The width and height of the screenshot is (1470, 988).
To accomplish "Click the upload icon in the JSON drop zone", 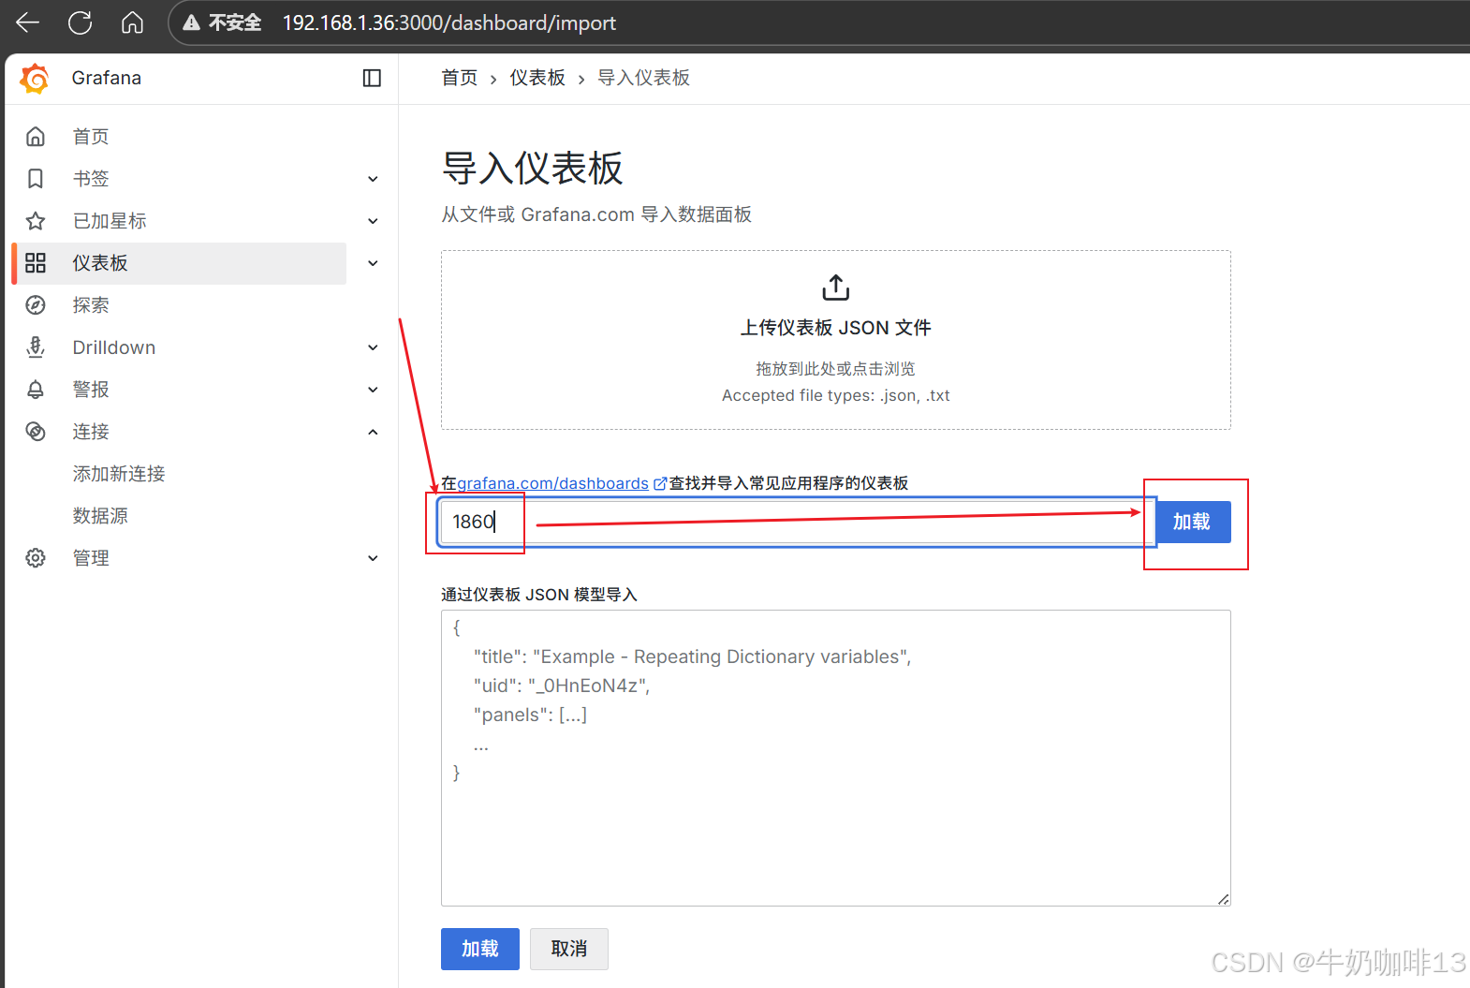I will [x=836, y=288].
